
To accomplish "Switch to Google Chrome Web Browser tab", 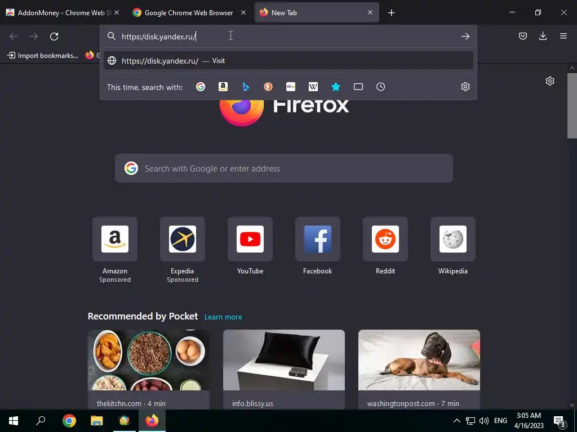I will point(184,12).
